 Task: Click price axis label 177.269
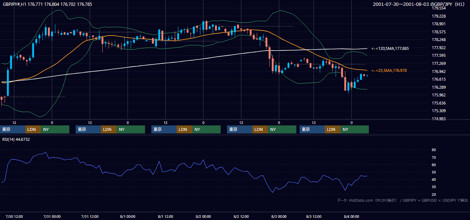(x=438, y=63)
